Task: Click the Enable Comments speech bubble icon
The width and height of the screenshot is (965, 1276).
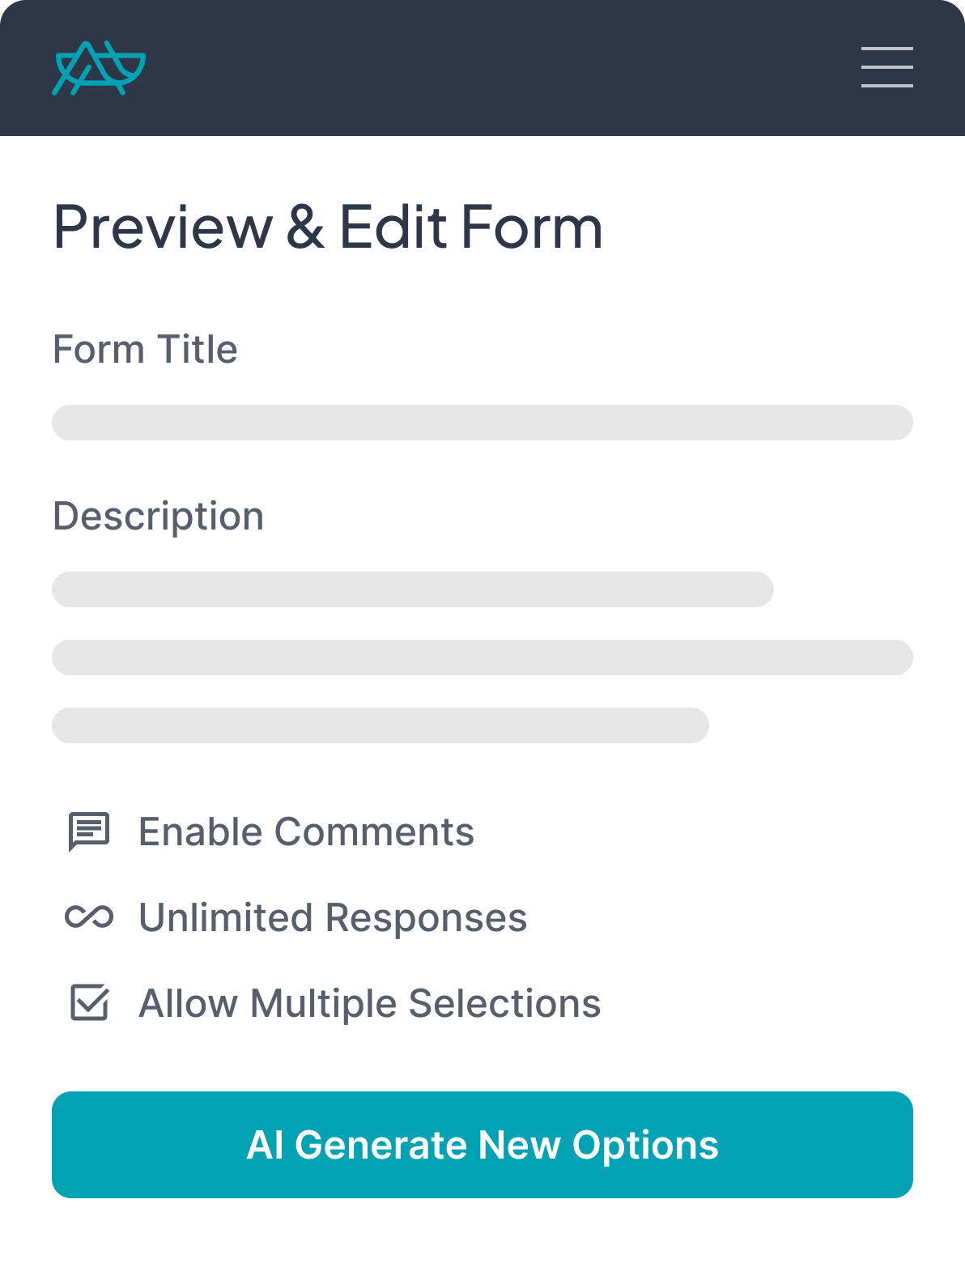Action: [x=89, y=832]
